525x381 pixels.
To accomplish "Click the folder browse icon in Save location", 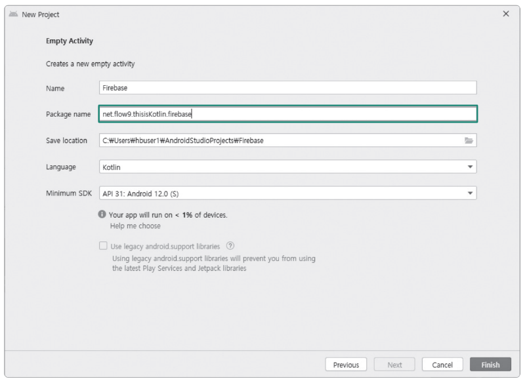I will [x=469, y=140].
